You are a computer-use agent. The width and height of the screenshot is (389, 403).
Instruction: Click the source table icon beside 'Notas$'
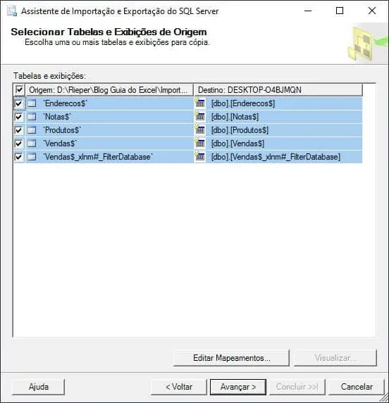point(32,117)
